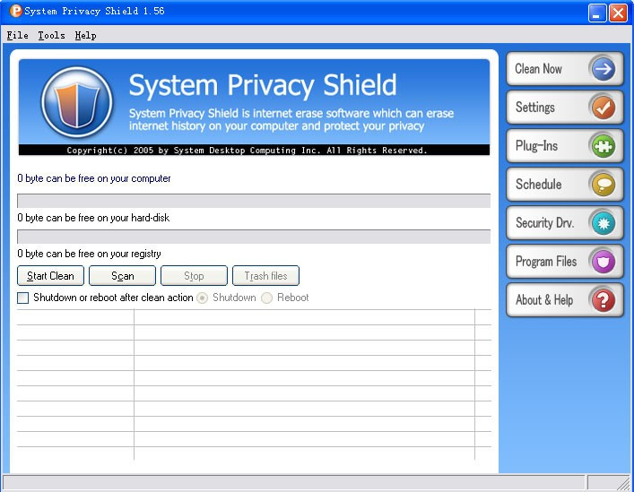This screenshot has height=492, width=634.
Task: Click '0 byte can be free on your computer'
Action: coord(94,178)
